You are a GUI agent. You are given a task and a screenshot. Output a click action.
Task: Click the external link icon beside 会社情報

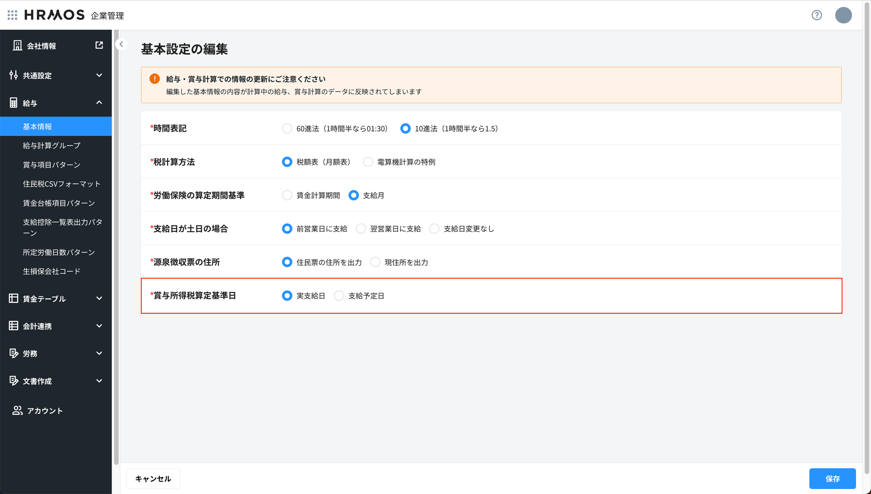(99, 45)
